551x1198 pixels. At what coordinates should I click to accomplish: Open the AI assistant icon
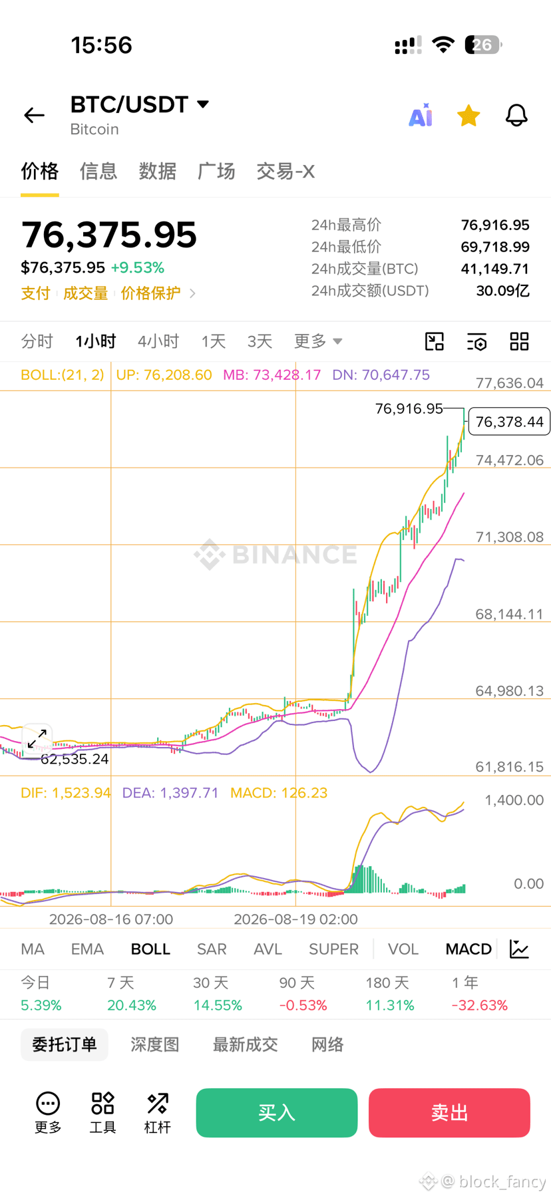(x=421, y=115)
